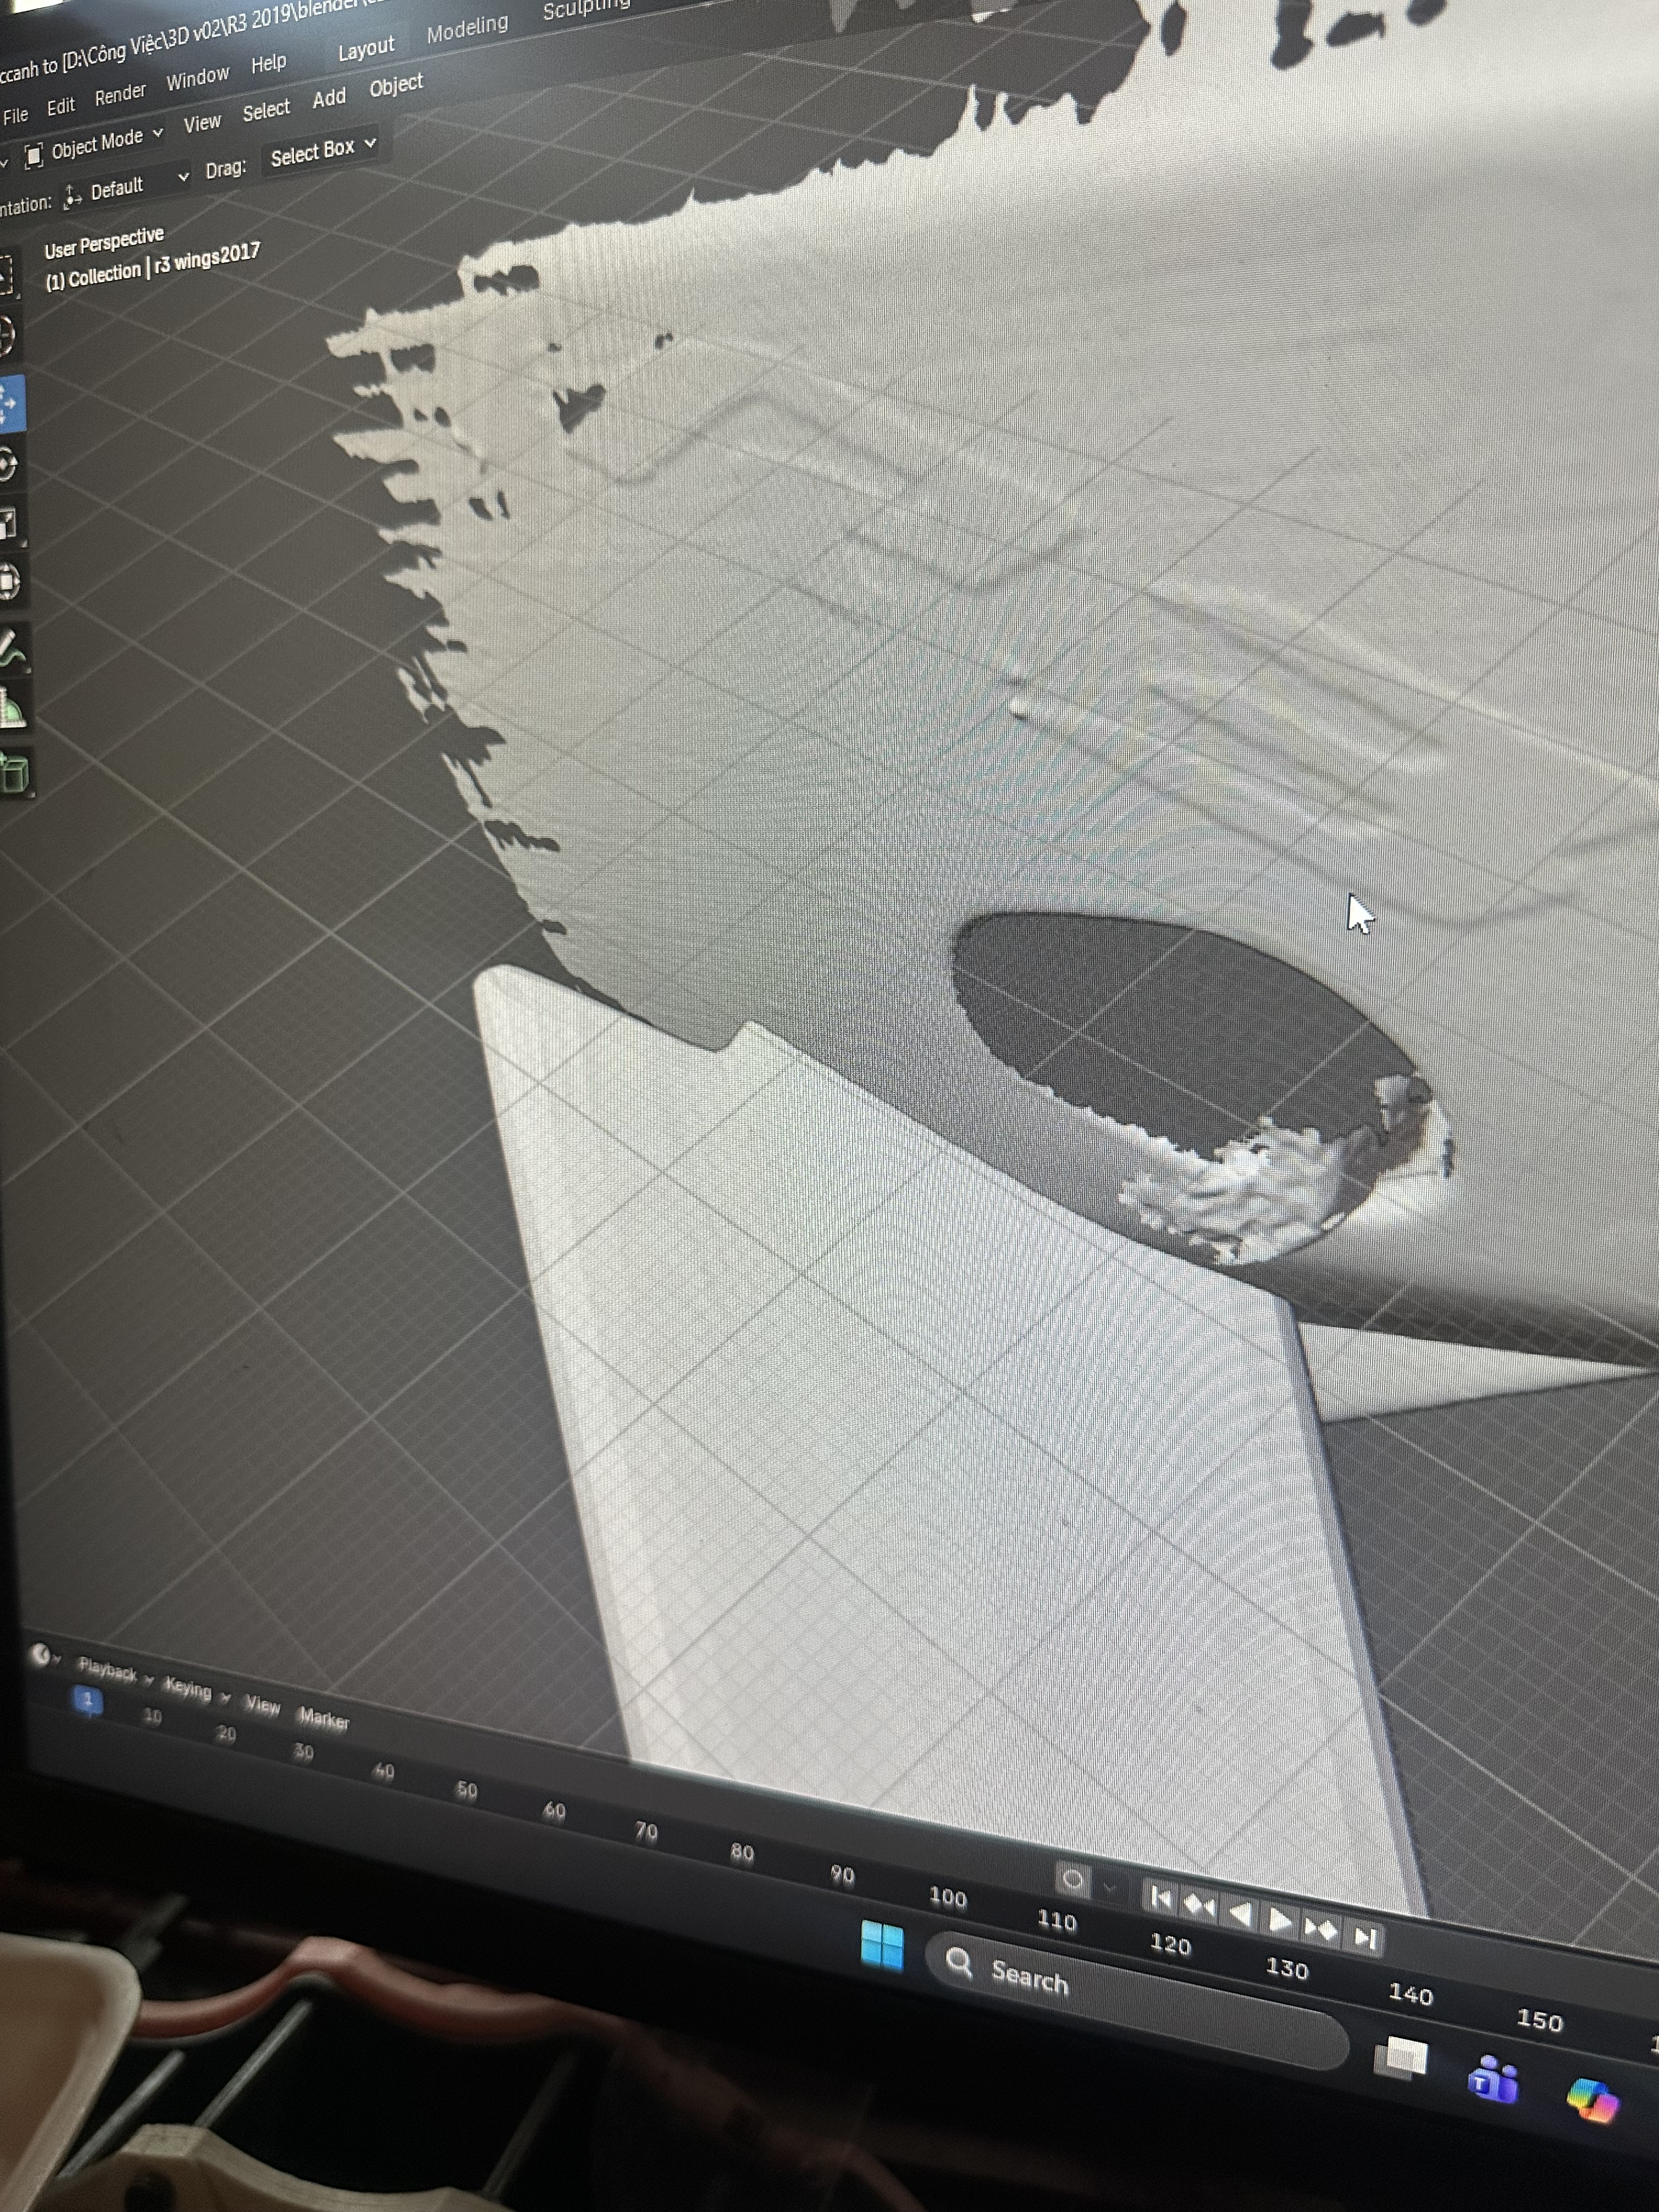The image size is (1659, 2212).
Task: Open Task View on the taskbar
Action: tap(1401, 2058)
